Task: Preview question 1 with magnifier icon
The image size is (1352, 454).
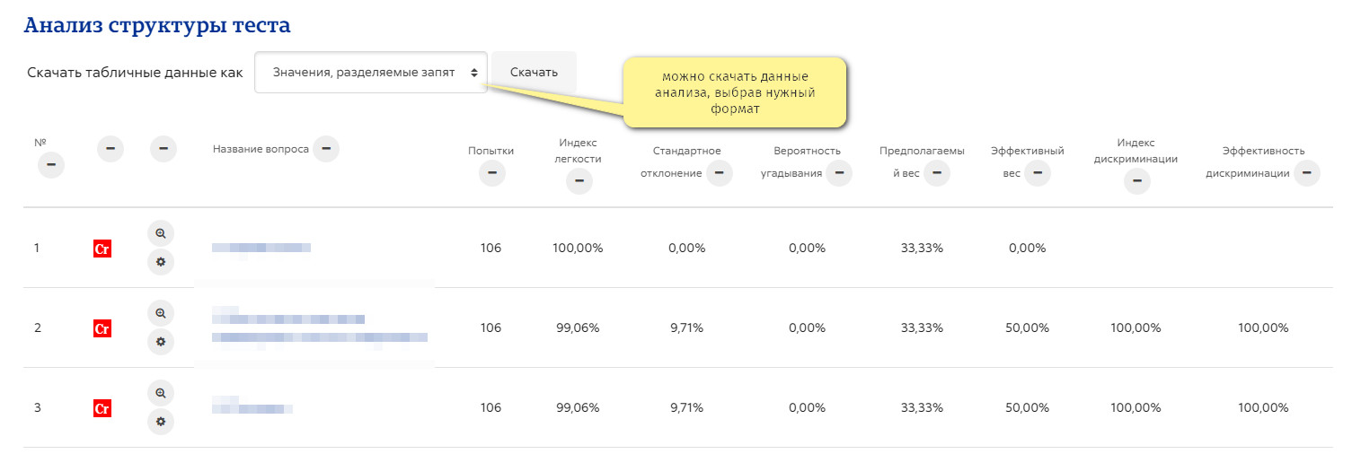Action: click(161, 233)
